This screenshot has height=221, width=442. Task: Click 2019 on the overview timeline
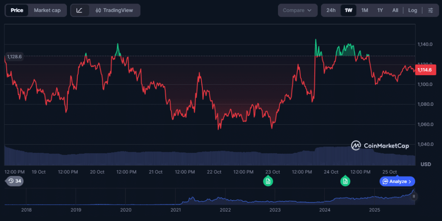(76, 210)
